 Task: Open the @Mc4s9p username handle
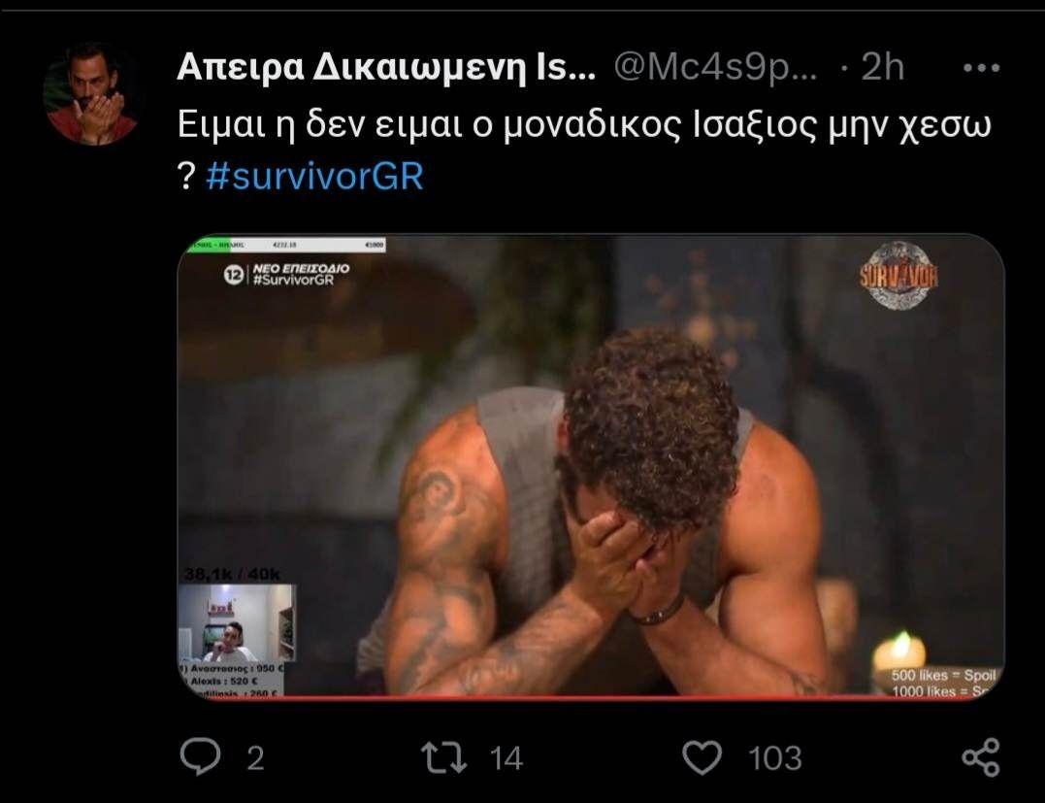point(715,67)
